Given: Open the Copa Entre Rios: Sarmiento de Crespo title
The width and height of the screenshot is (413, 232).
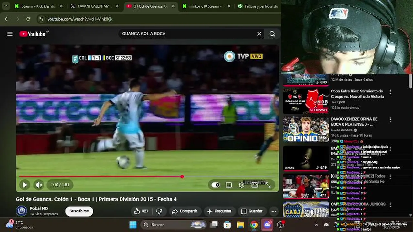Looking at the screenshot, I should [357, 94].
